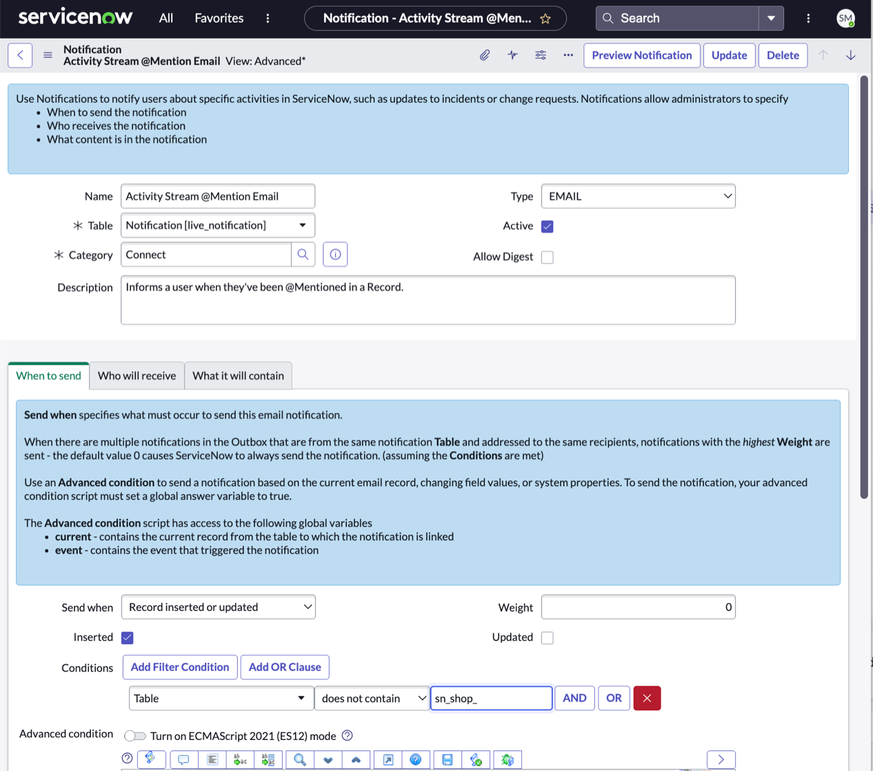Screen dimensions: 873x771
Task: Find next occurrence using down chevron icon
Action: pos(328,759)
